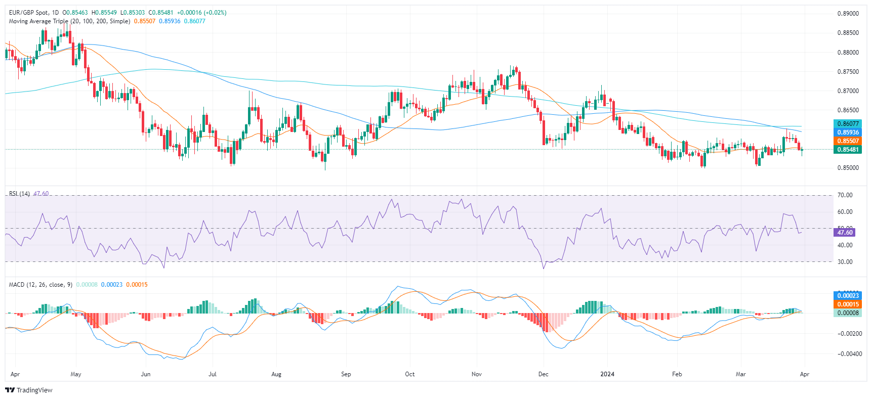Select the Sep marker on time axis
The width and height of the screenshot is (872, 399).
coord(346,374)
